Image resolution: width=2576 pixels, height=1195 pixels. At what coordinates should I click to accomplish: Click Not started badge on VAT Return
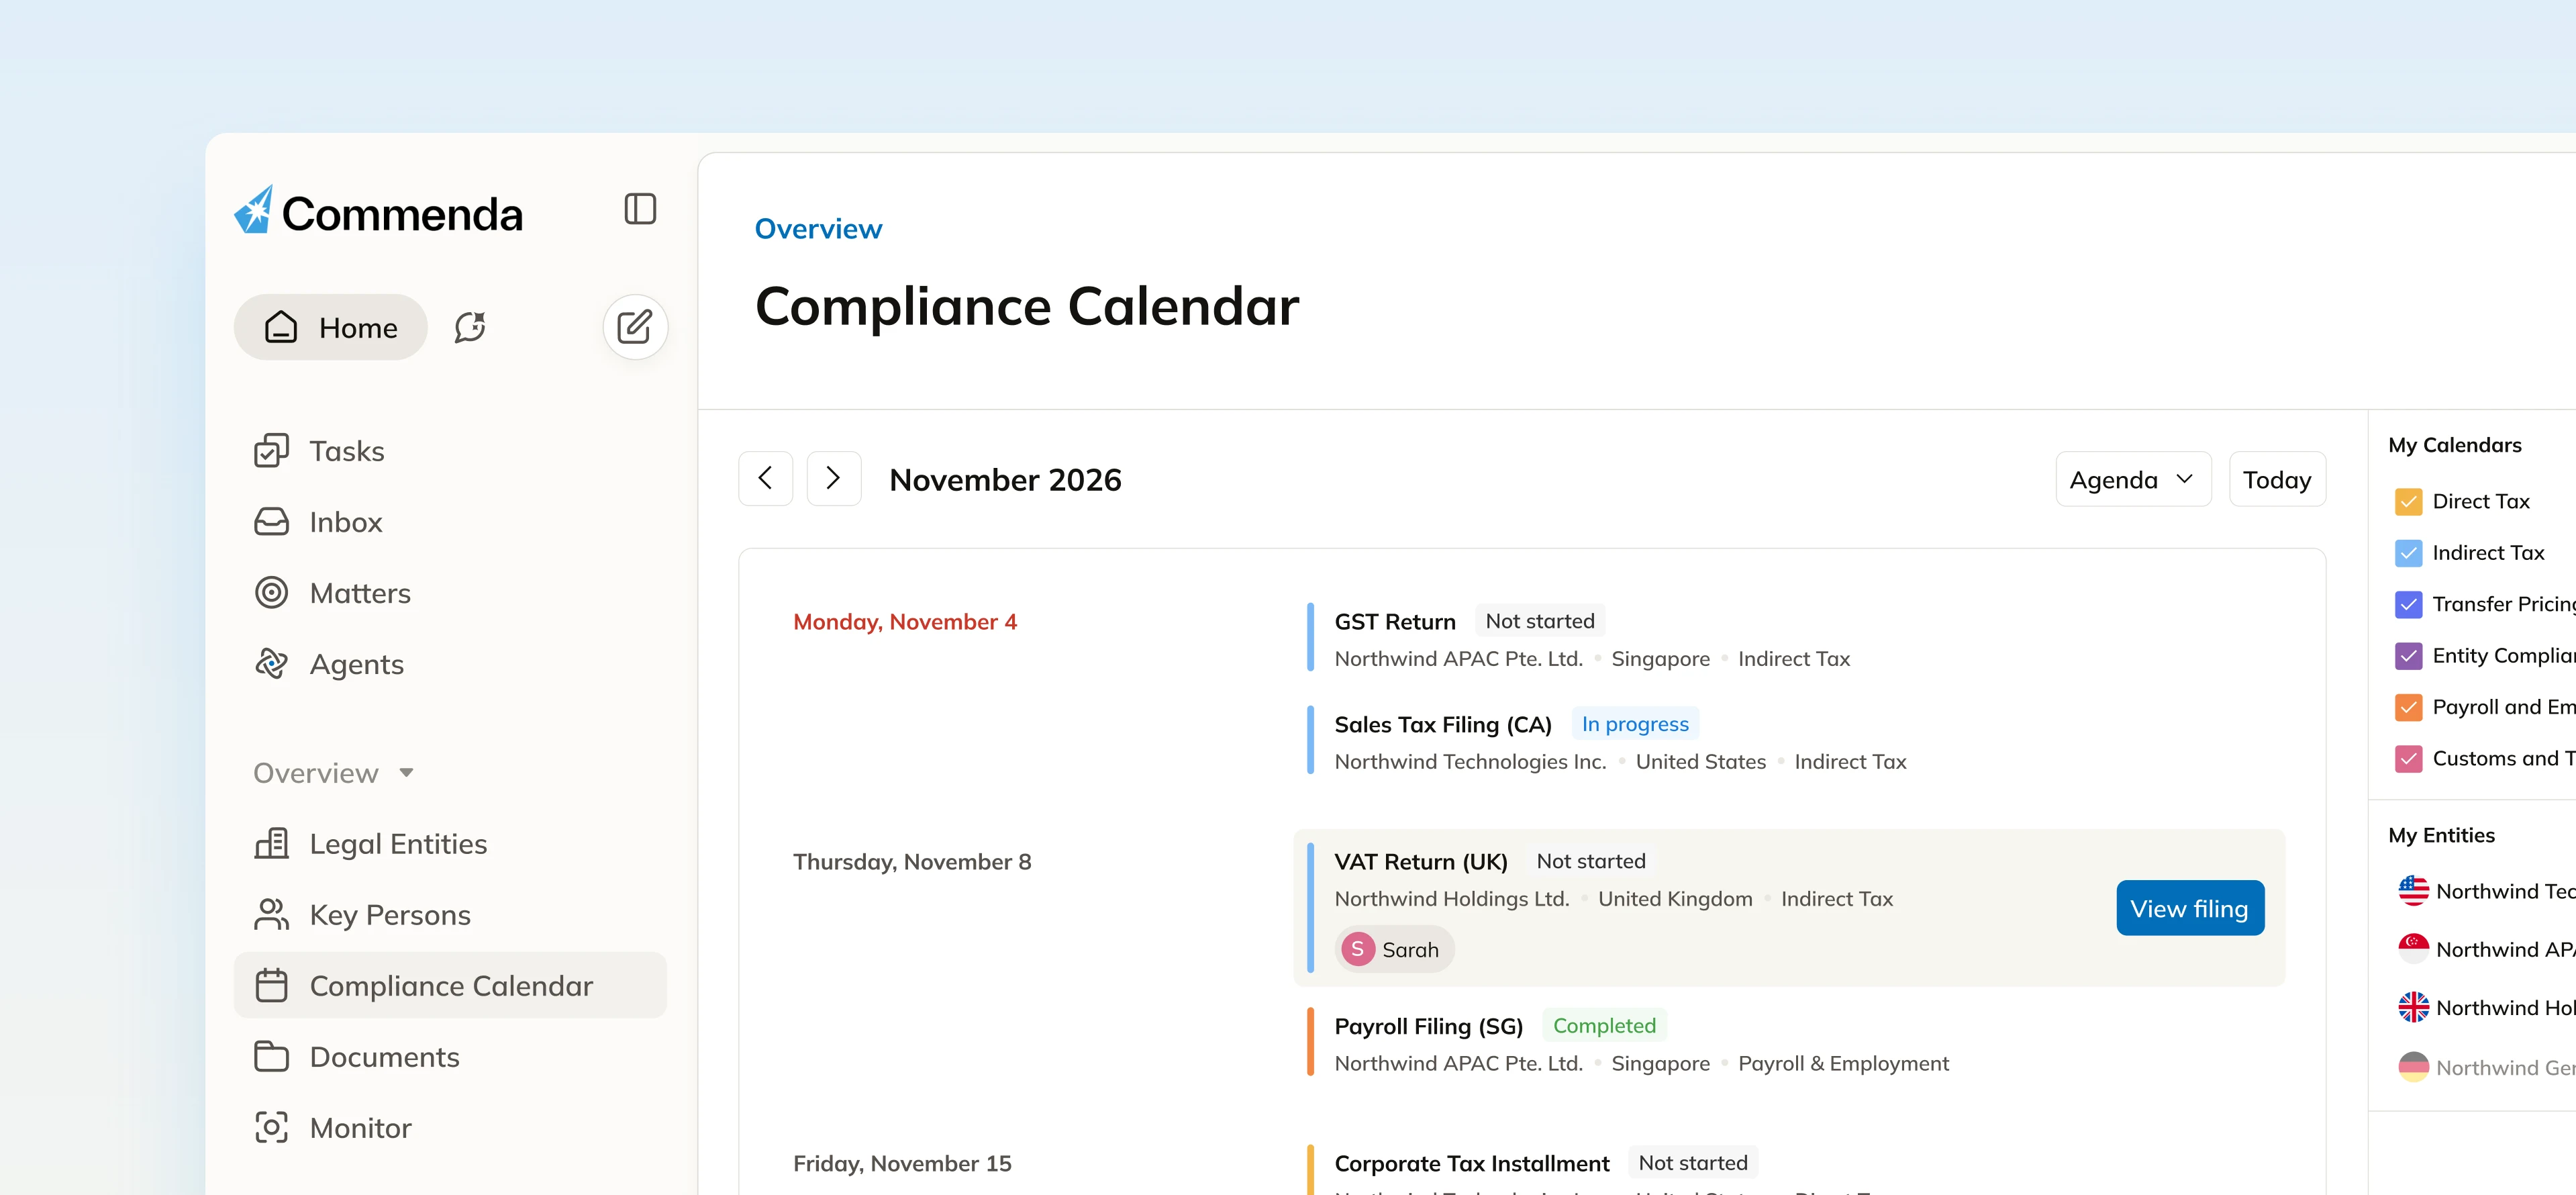1591,861
